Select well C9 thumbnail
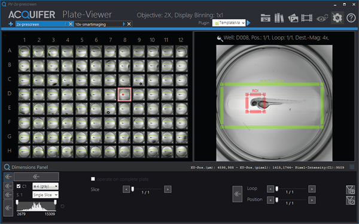Viewport: 359px width, 224px height. tap(139, 80)
